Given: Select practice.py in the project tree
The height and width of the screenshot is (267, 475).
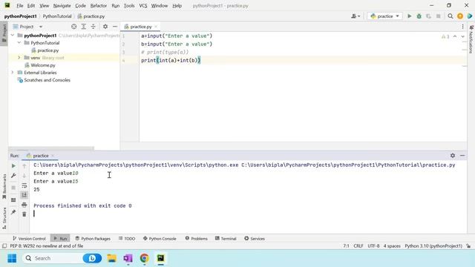Looking at the screenshot, I should (x=47, y=50).
